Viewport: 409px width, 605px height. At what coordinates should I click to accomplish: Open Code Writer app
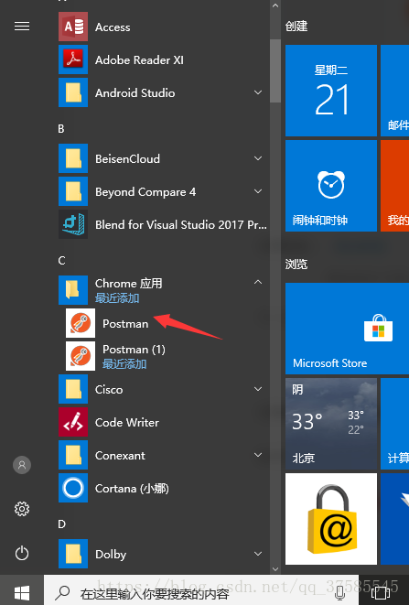(x=163, y=422)
